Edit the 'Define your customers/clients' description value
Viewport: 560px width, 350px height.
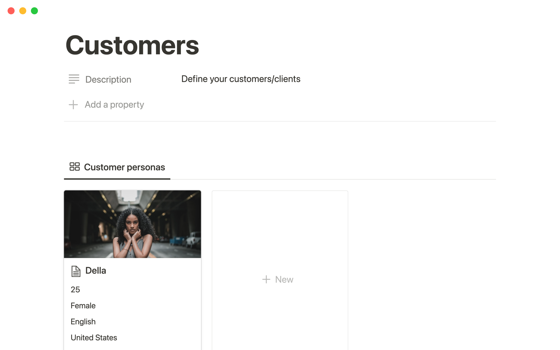click(x=241, y=79)
